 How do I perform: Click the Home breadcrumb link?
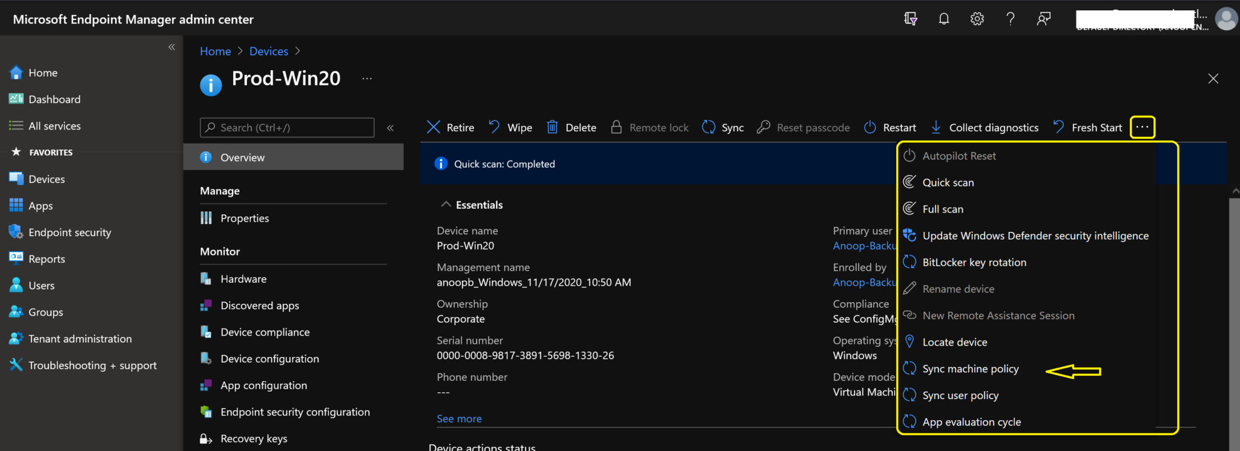216,51
